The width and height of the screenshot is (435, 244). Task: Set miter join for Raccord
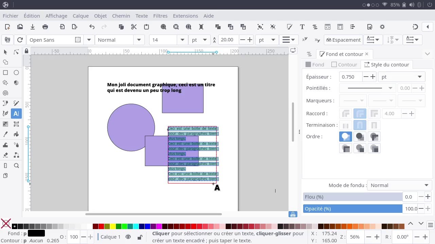[374, 114]
